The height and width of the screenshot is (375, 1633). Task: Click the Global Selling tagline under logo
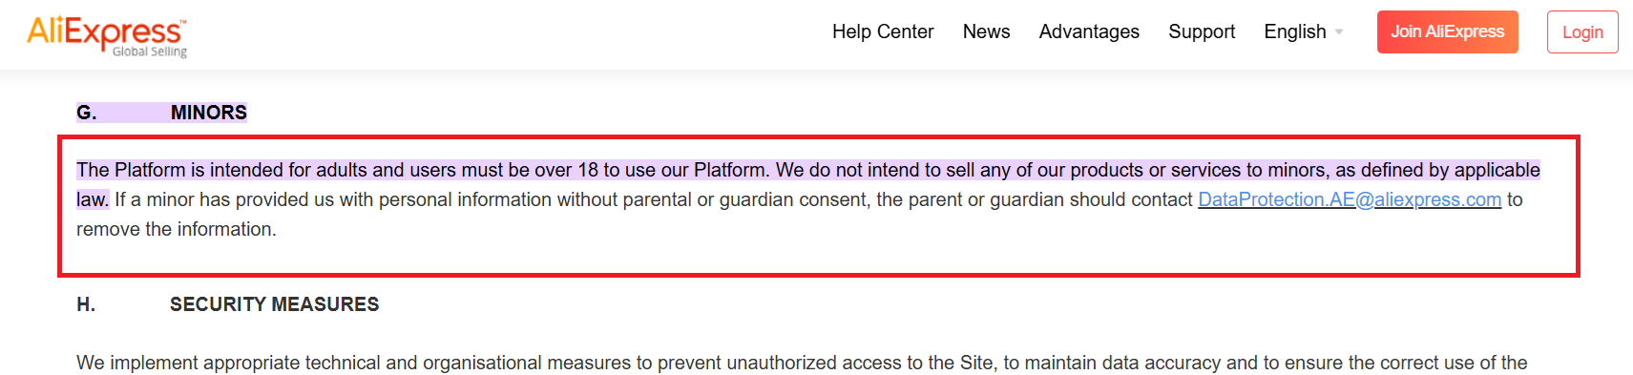pyautogui.click(x=150, y=52)
